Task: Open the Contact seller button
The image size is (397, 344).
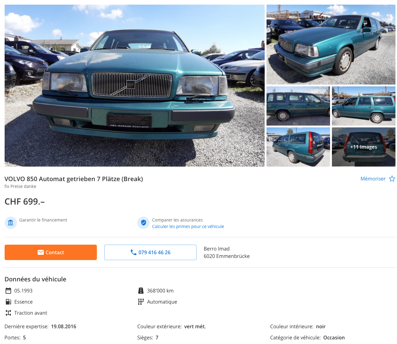Action: 51,252
